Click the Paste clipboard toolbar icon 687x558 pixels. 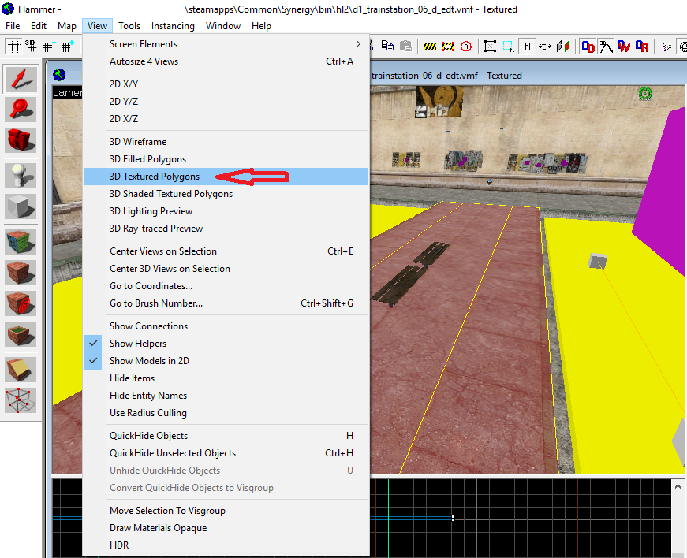[405, 46]
